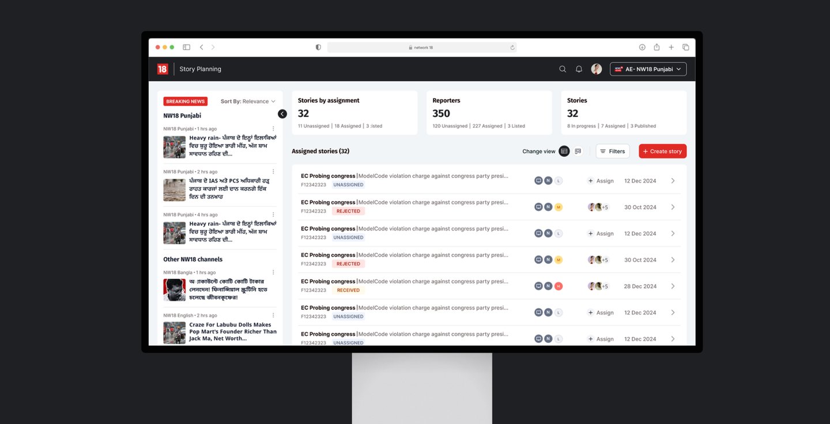Click the RECEIVED status tag
The image size is (830, 424).
tap(348, 290)
